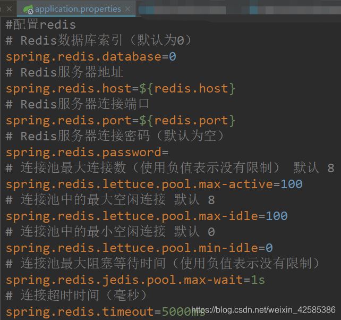The image size is (341, 320).
Task: Click the spring.redis.lettuce.pool.min-idle key
Action: (131, 248)
